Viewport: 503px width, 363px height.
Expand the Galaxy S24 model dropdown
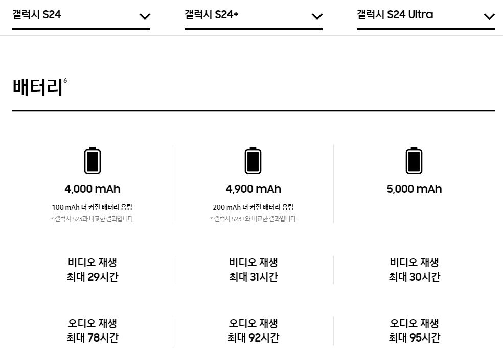point(145,16)
